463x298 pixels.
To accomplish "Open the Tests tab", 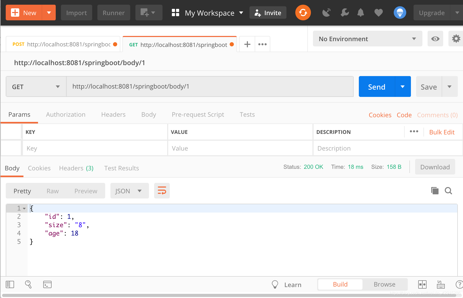I will [247, 115].
